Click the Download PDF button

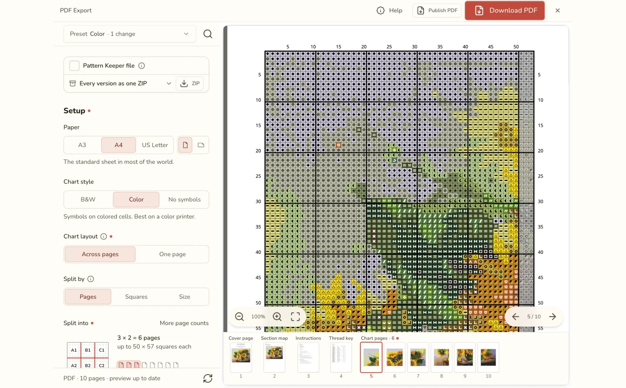[505, 10]
